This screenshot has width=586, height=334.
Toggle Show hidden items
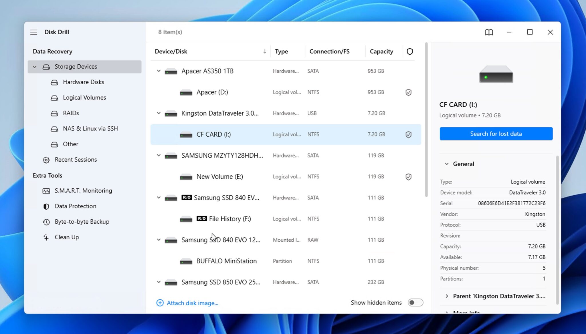pyautogui.click(x=415, y=302)
